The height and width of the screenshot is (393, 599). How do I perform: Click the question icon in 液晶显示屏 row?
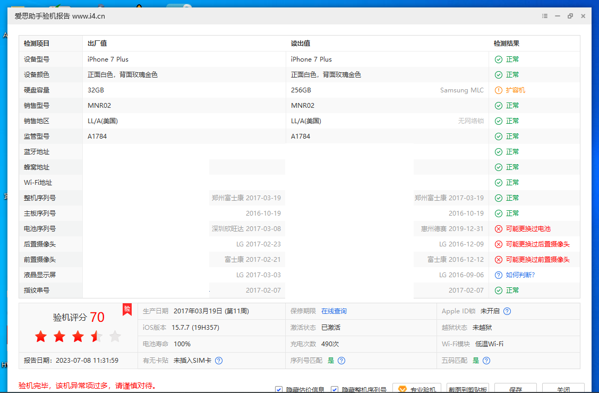coord(498,275)
